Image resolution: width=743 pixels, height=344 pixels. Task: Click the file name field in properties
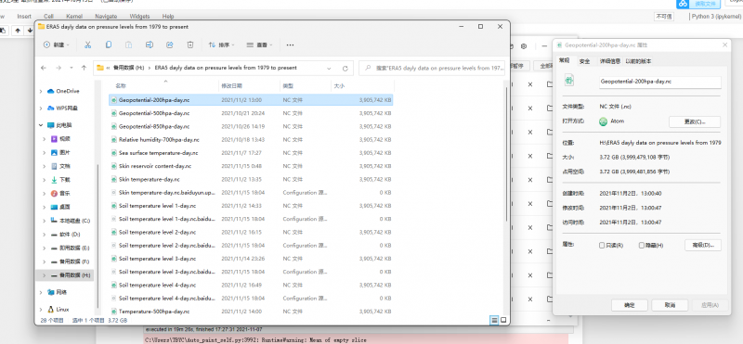(659, 82)
